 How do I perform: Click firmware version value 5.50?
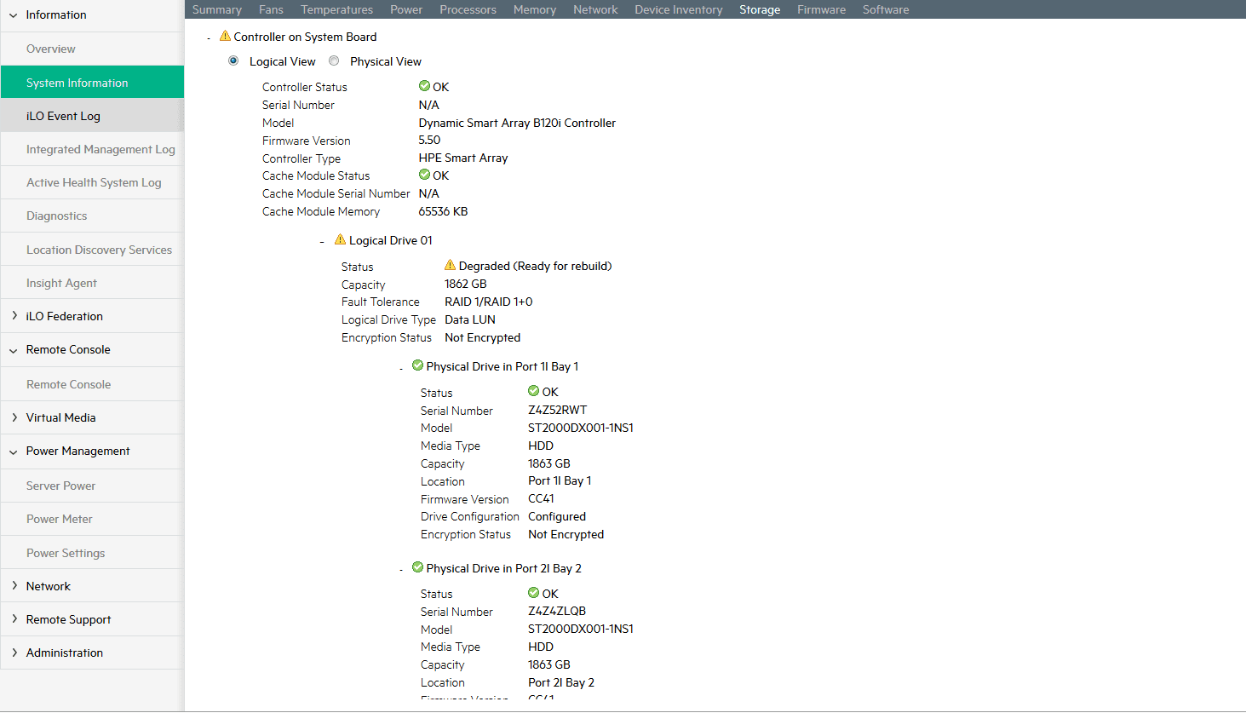429,140
